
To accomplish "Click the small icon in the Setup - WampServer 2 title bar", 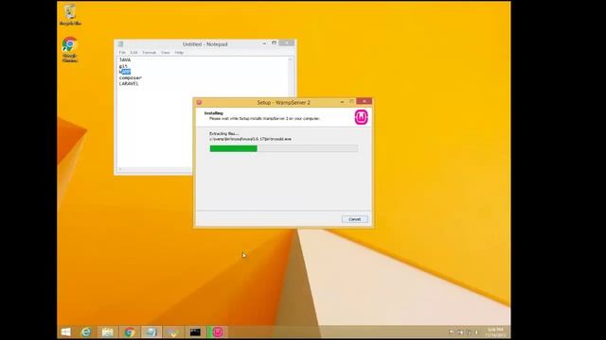I will click(199, 102).
